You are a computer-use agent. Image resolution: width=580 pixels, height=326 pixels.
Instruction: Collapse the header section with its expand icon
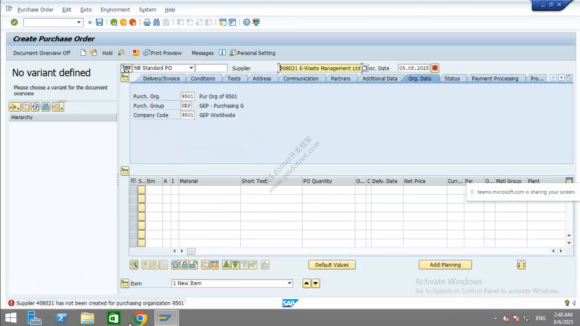pos(125,78)
